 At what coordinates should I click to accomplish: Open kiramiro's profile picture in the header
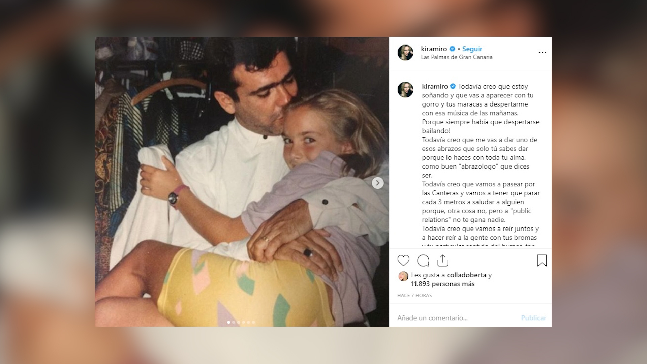click(x=405, y=53)
